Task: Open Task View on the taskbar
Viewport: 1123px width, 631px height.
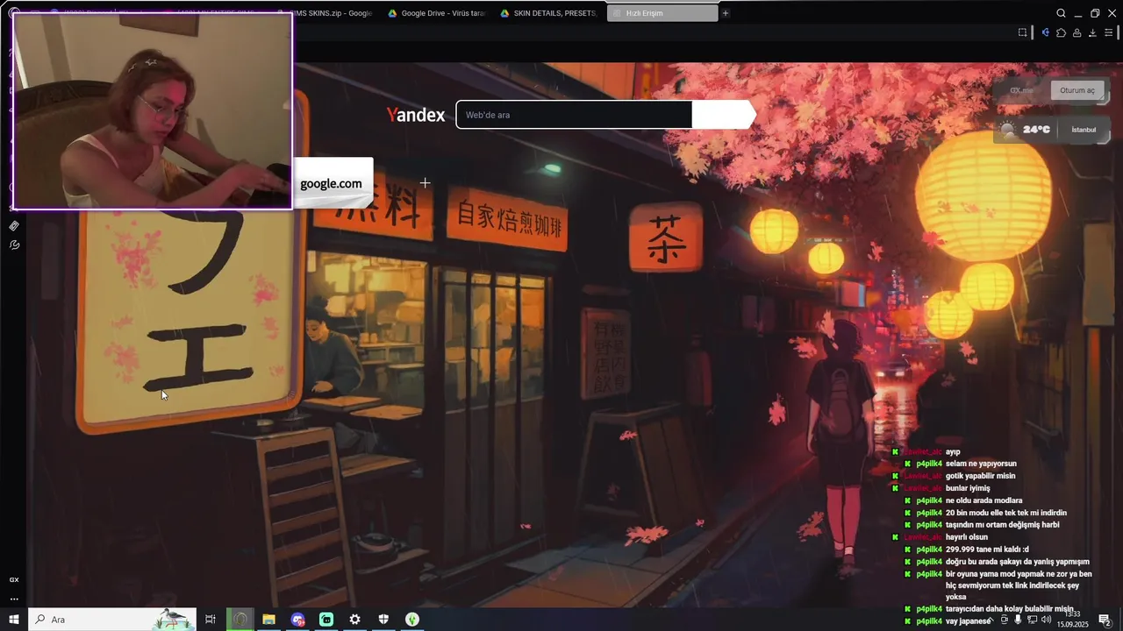Action: click(x=211, y=620)
